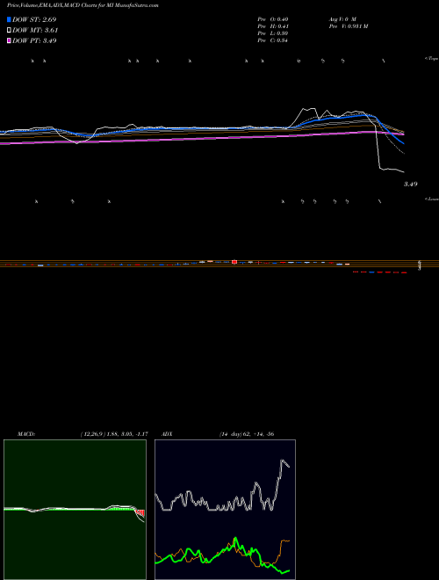Open the green MACD indicator chart
Image resolution: width=439 pixels, height=580 pixels.
(x=75, y=510)
